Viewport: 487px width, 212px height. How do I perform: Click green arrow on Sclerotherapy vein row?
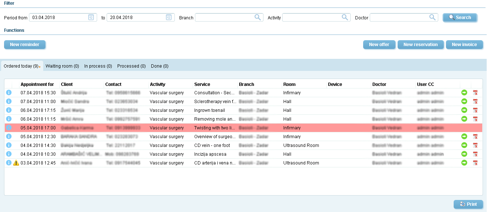coord(464,102)
